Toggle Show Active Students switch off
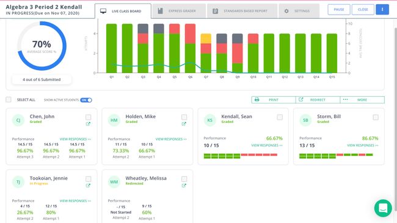The width and height of the screenshot is (397, 223). coord(86,100)
